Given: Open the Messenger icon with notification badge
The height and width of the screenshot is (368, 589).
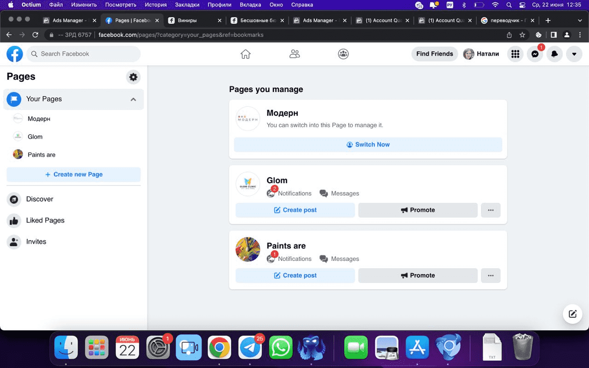Looking at the screenshot, I should click(x=535, y=54).
